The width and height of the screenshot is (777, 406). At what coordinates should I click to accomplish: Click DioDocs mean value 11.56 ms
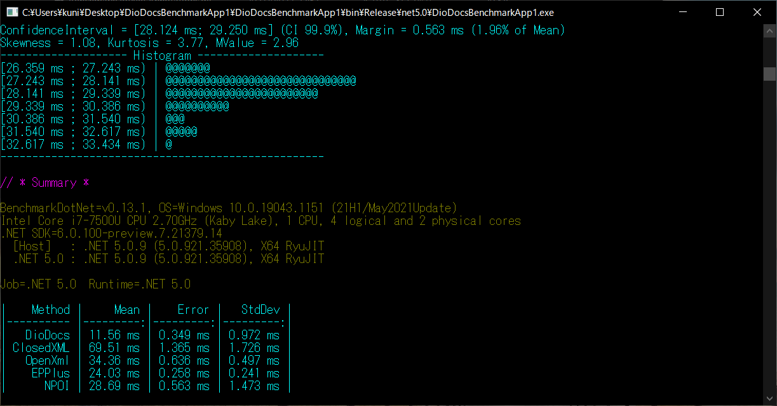pos(114,335)
